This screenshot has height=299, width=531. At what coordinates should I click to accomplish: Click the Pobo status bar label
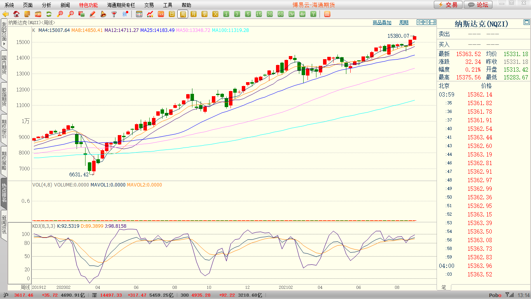tap(495, 295)
